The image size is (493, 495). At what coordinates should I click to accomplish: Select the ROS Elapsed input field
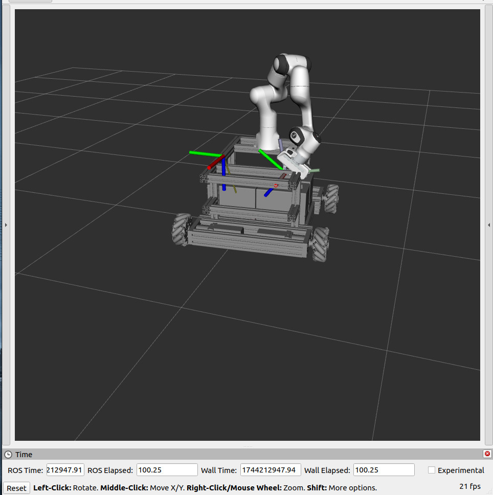pos(166,469)
